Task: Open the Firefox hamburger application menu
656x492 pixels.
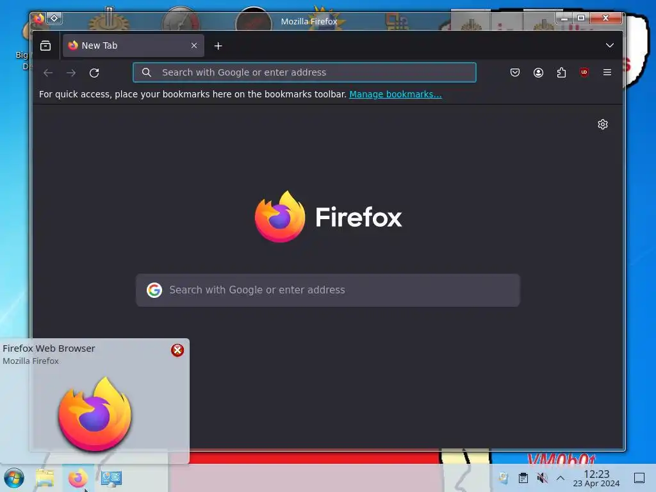Action: [x=607, y=72]
